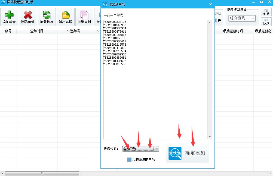Click the 添加单号 green plus icon
The width and height of the screenshot is (273, 176).
coord(9,15)
